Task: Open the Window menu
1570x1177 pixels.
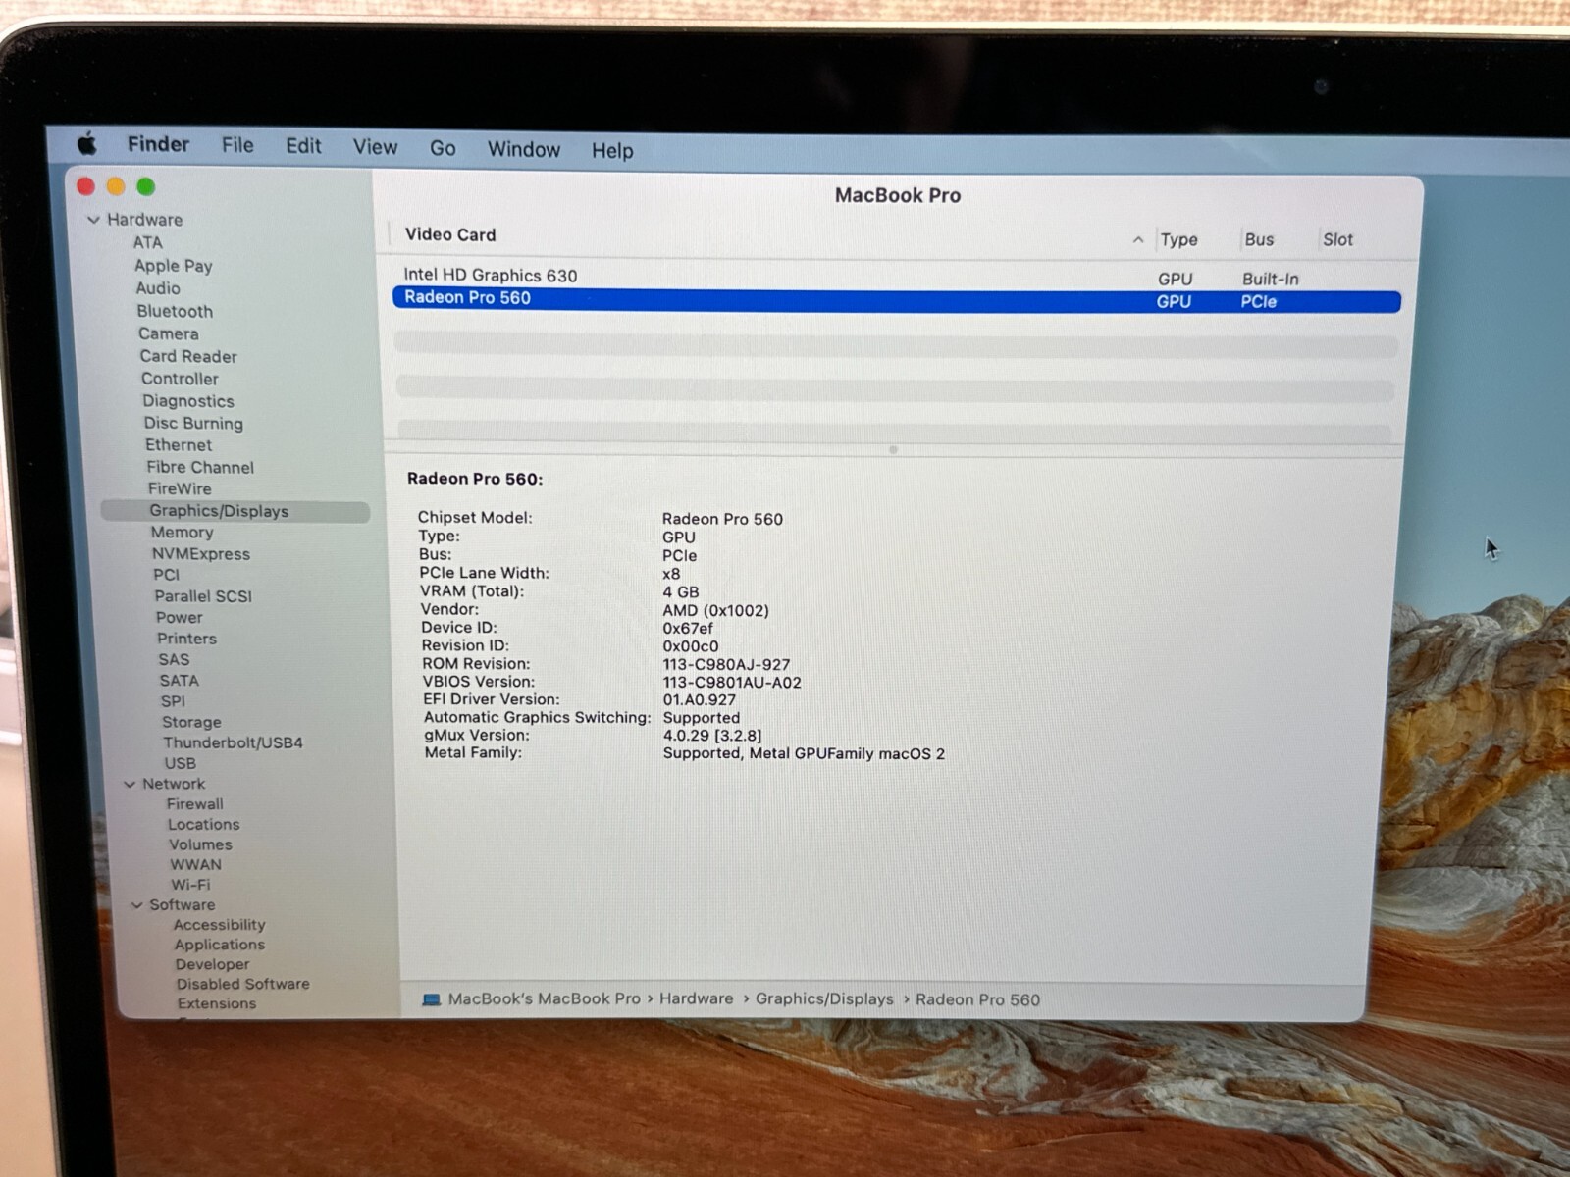Action: [x=524, y=149]
